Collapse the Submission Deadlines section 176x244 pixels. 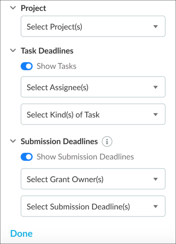pos(13,141)
